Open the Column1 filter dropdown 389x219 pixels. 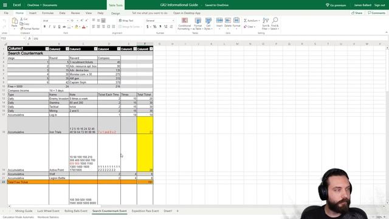coord(47,49)
